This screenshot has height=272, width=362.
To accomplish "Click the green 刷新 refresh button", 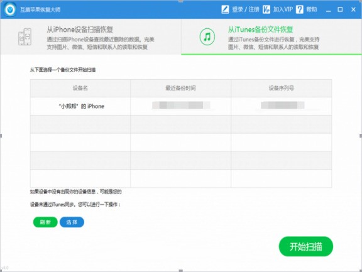I will 45,222.
